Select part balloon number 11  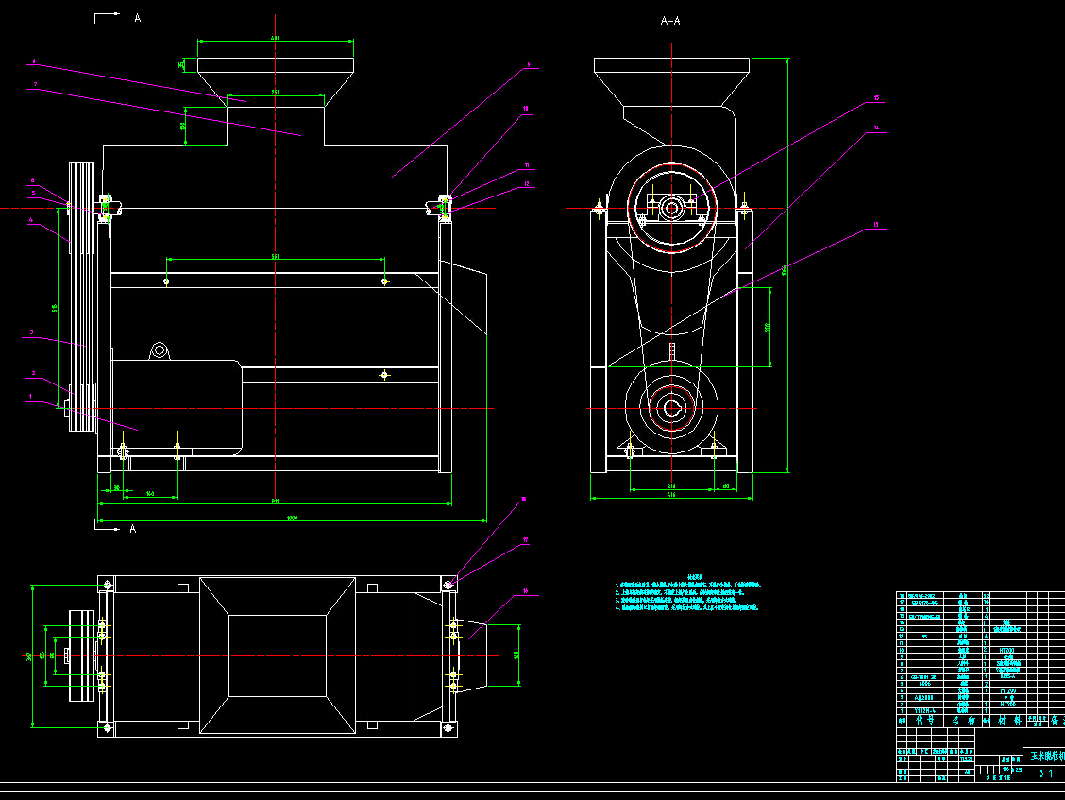(x=527, y=166)
